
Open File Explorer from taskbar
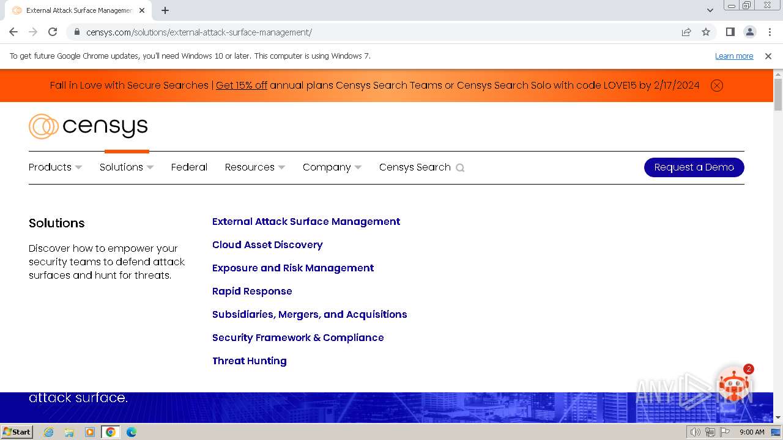(x=69, y=432)
